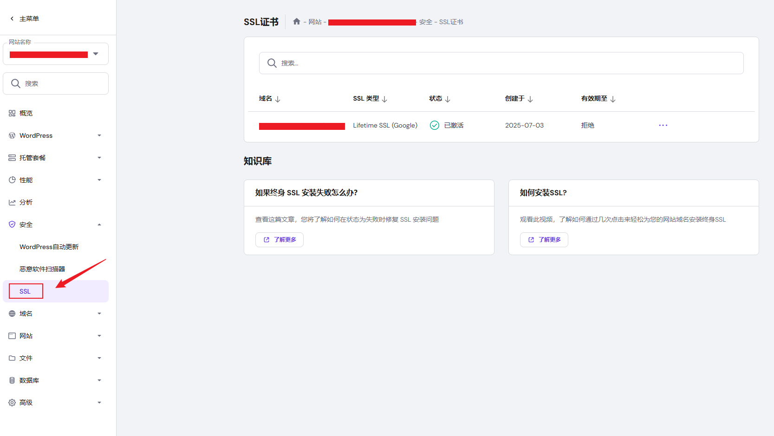This screenshot has width=774, height=436.
Task: Click the Overview grid icon in sidebar
Action: pyautogui.click(x=12, y=113)
